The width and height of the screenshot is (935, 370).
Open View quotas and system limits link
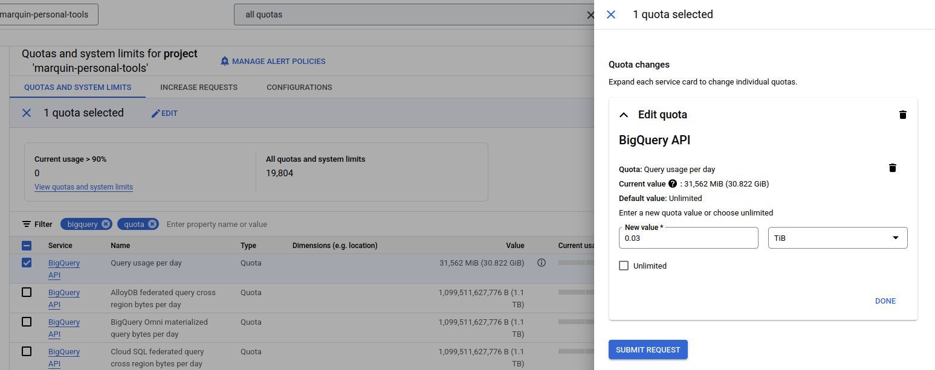pos(83,187)
